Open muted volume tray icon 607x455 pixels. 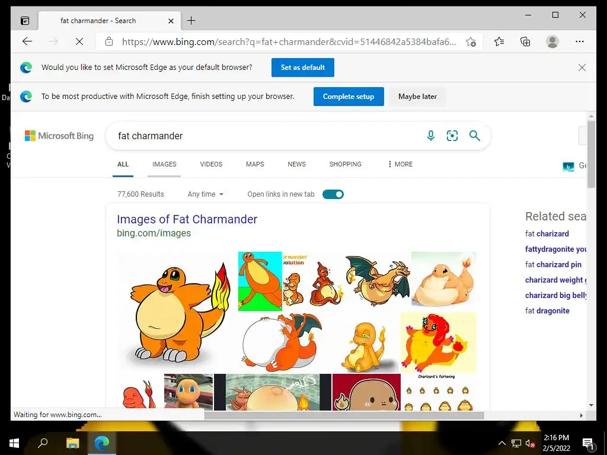(x=530, y=443)
